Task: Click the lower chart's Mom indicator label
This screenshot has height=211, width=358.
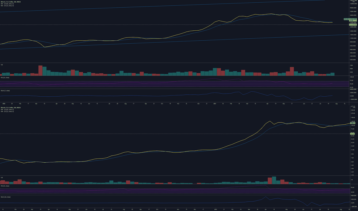Action: tap(6, 197)
